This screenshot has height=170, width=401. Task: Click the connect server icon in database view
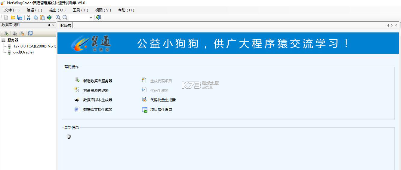coord(15,33)
